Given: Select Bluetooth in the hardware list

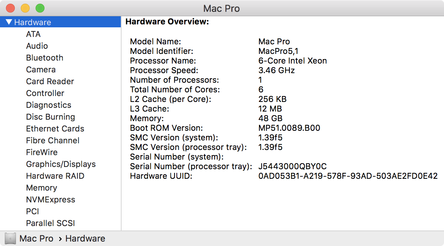Looking at the screenshot, I should point(45,58).
